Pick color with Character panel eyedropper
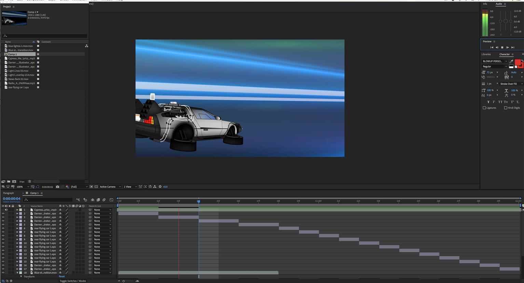The width and height of the screenshot is (524, 283). tap(511, 61)
